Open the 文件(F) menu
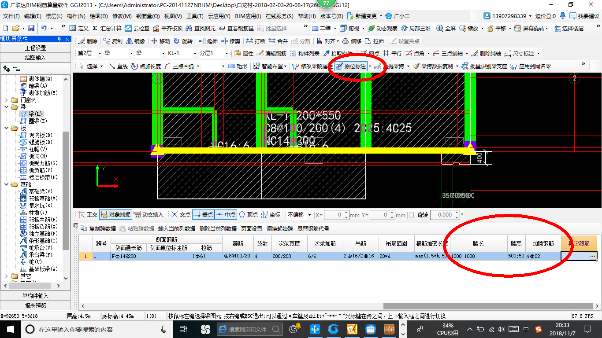The image size is (602, 338). tap(11, 16)
